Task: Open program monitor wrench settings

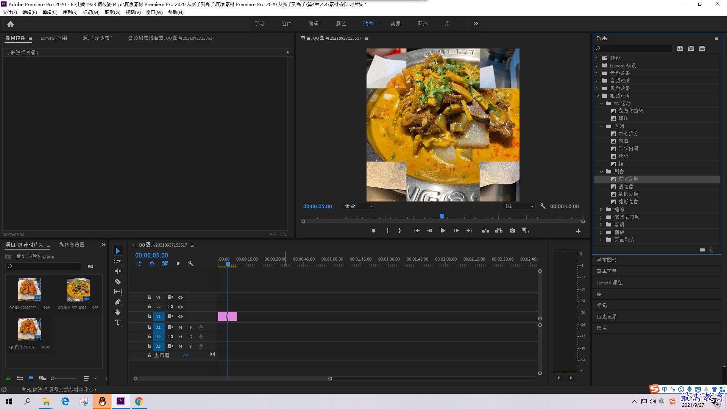Action: point(543,206)
